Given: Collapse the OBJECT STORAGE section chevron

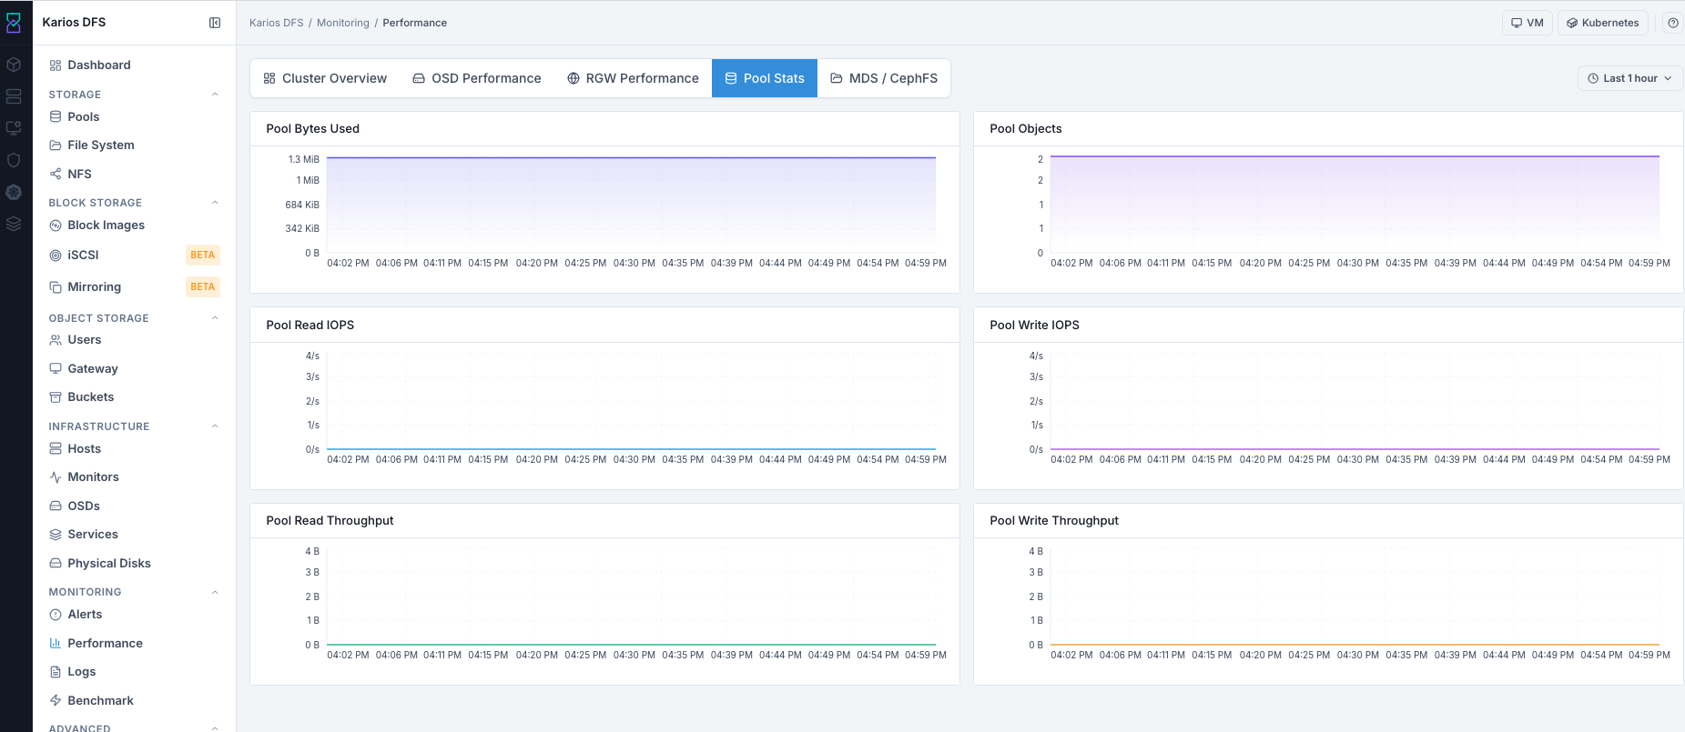Looking at the screenshot, I should tap(215, 318).
